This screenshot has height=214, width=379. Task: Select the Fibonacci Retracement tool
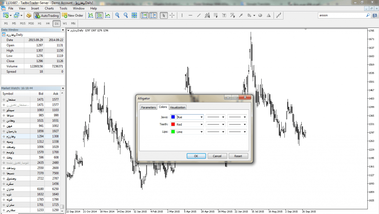pyautogui.click(x=216, y=16)
